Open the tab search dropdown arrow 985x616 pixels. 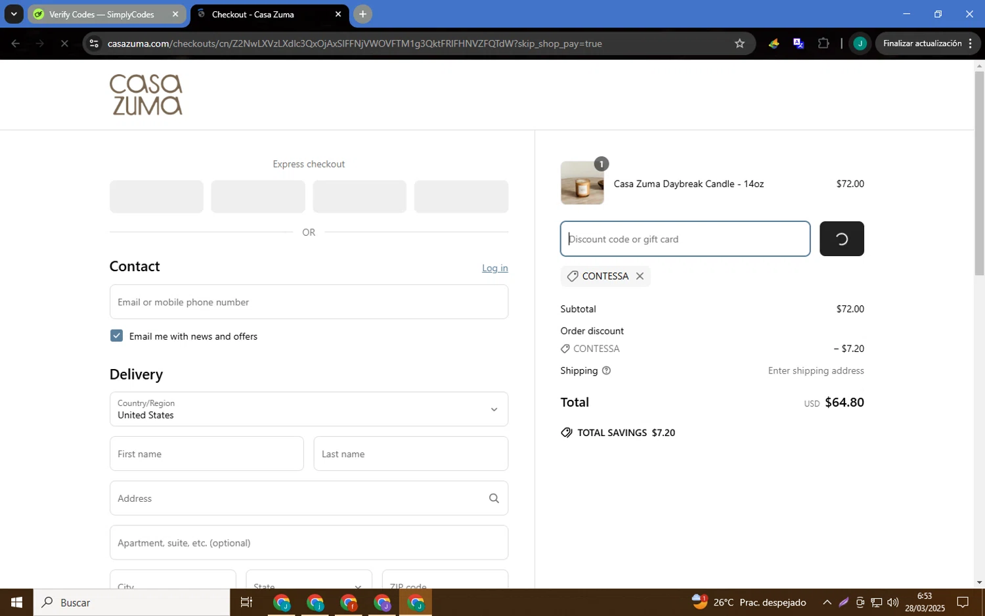pyautogui.click(x=13, y=14)
